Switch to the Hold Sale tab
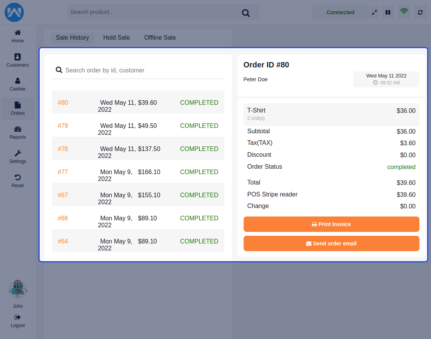Screen dimensions: 431x339 116,37
